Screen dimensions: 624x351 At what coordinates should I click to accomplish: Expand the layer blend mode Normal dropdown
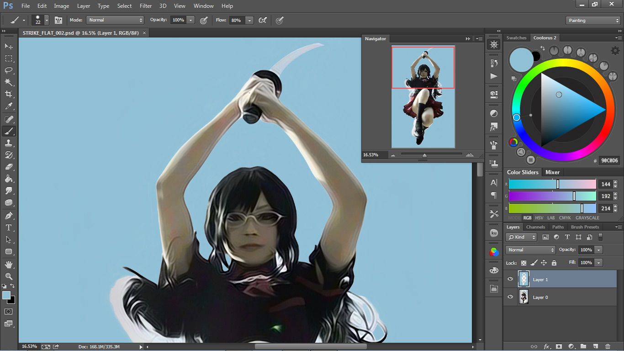coord(530,250)
